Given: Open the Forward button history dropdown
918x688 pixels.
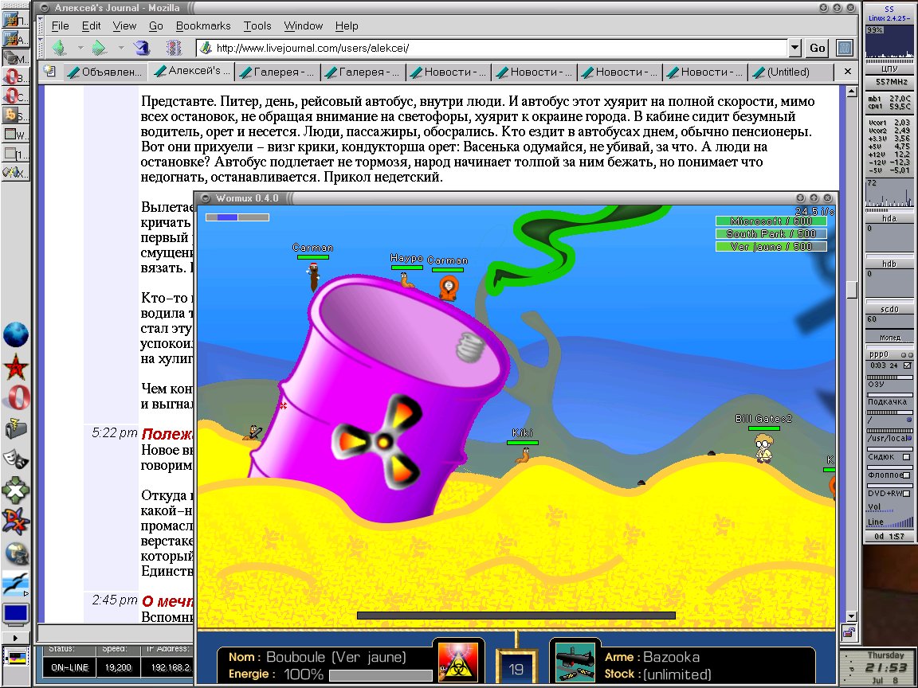Looking at the screenshot, I should point(120,48).
